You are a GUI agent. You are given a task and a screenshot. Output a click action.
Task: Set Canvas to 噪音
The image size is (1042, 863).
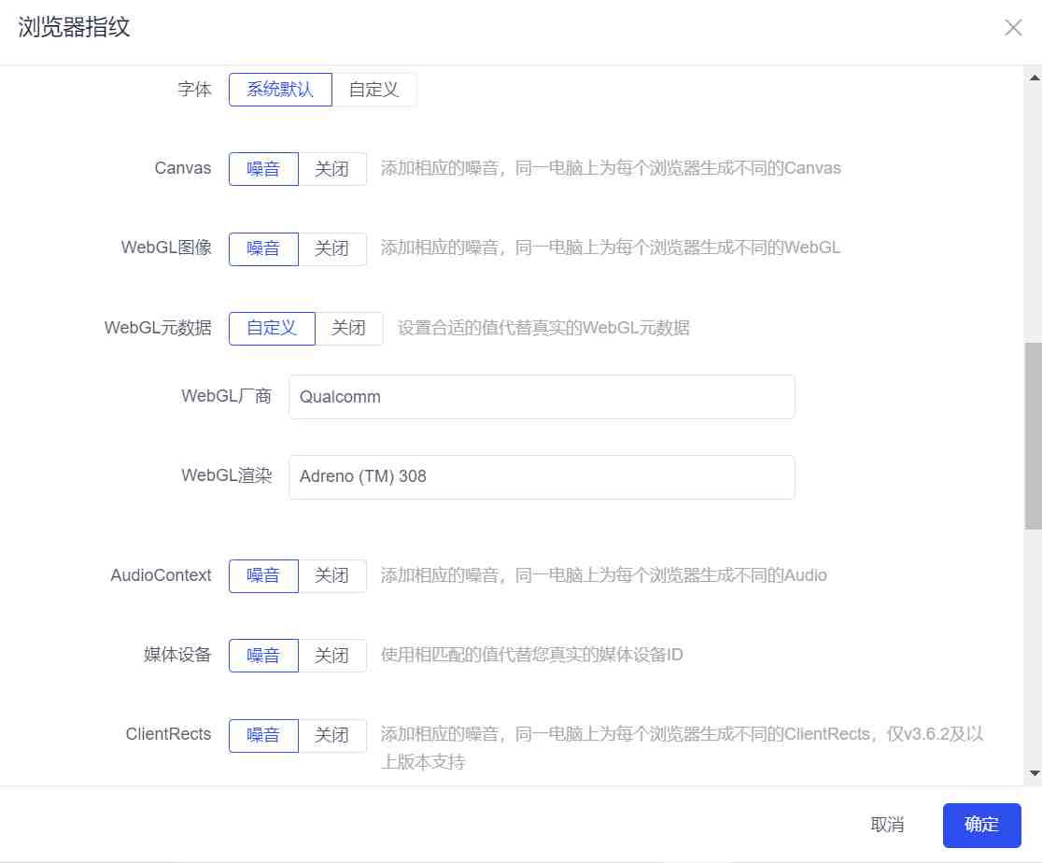[x=263, y=169]
